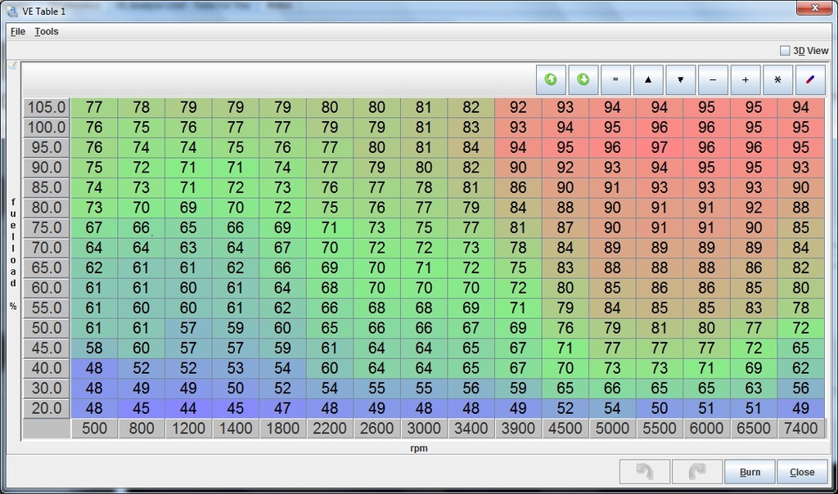This screenshot has width=838, height=494.
Task: Click the minus (decrease by) toolbar button
Action: [x=713, y=80]
